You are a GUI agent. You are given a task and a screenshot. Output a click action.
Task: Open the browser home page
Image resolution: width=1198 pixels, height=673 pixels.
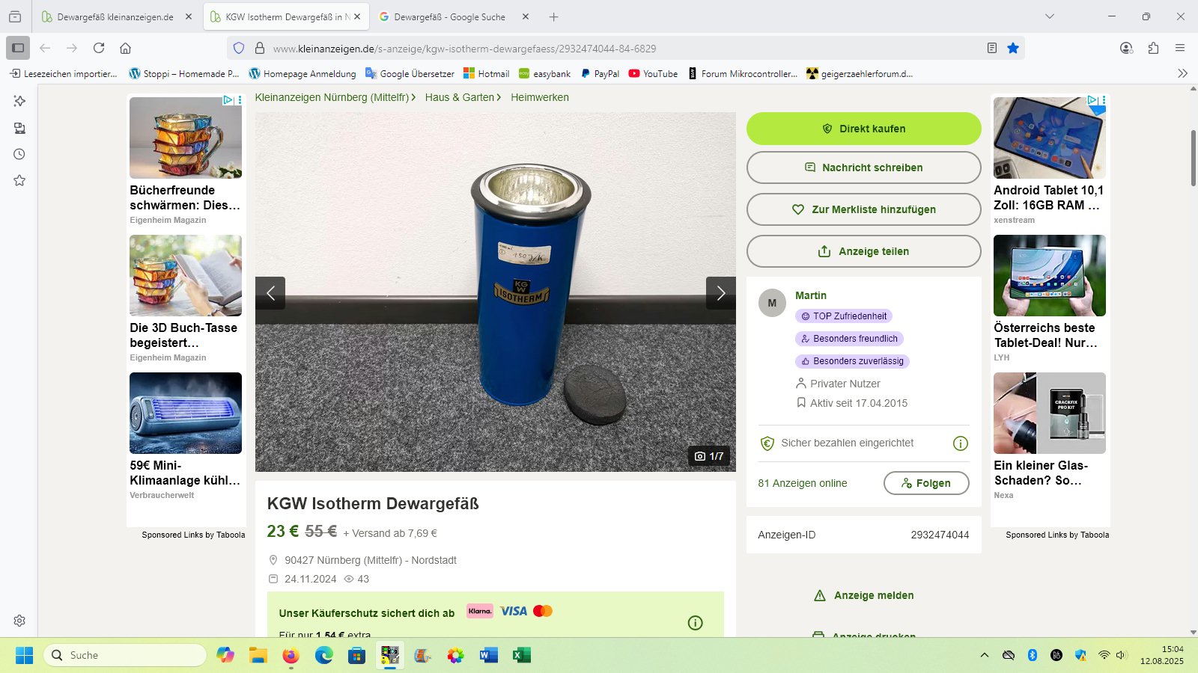point(125,48)
